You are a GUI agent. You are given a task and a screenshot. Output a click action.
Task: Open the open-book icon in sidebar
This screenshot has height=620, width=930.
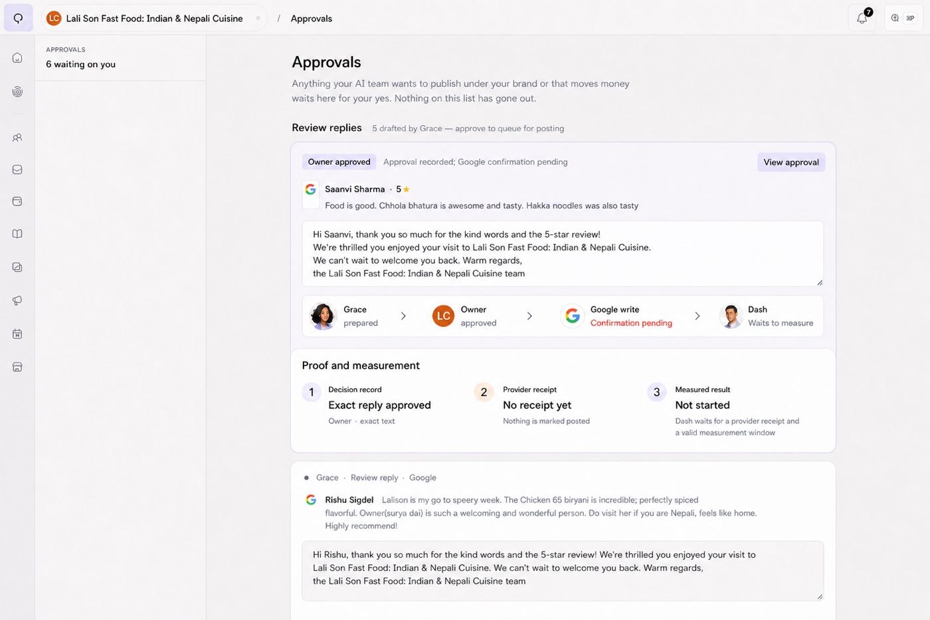tap(17, 234)
